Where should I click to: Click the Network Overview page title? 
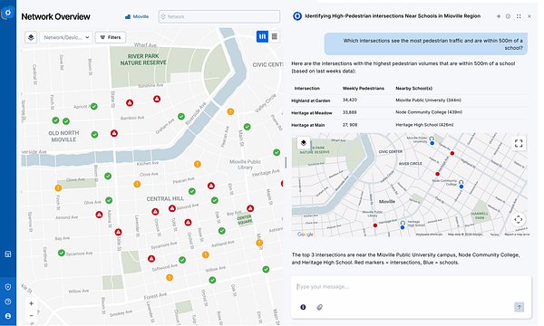pos(55,16)
